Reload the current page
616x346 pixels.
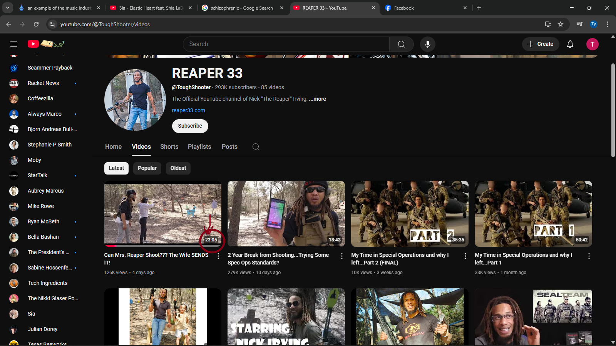(36, 24)
